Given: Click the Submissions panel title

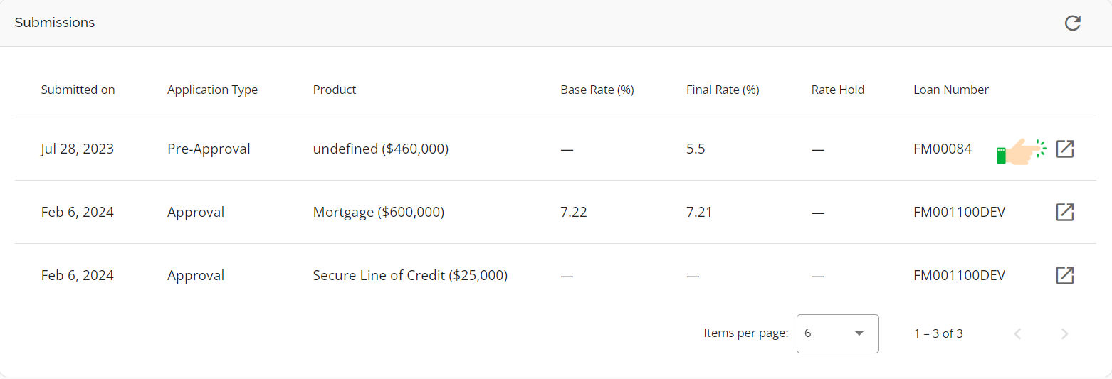Looking at the screenshot, I should (55, 23).
